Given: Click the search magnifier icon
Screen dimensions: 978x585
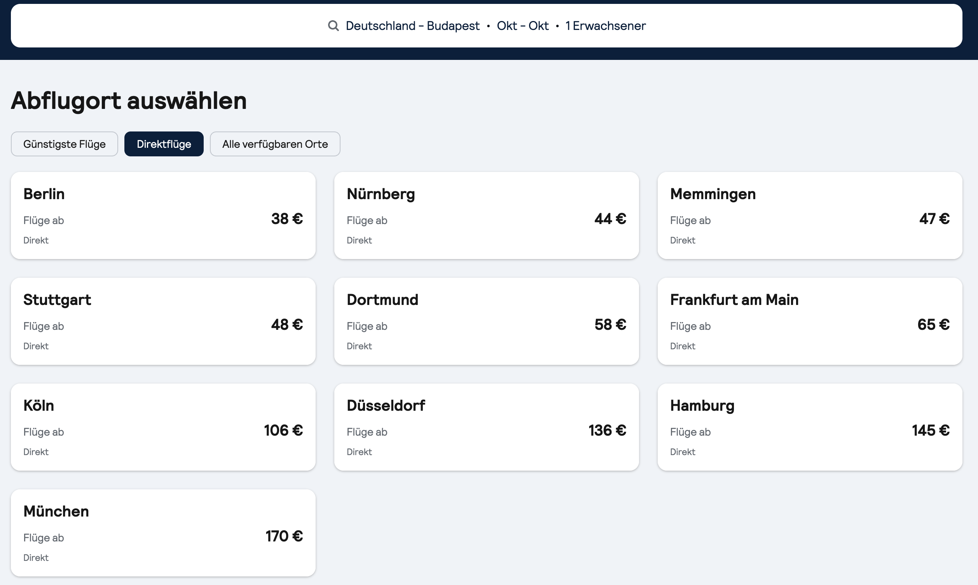Looking at the screenshot, I should (333, 26).
